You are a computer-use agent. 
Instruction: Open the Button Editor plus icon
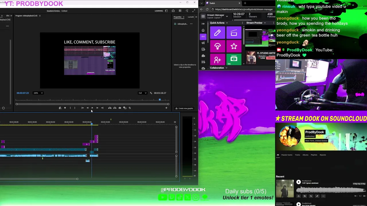click(166, 108)
